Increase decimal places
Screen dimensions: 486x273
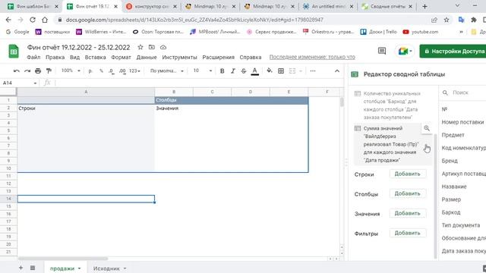tap(122, 71)
